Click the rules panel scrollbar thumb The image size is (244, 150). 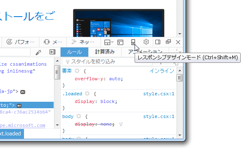(180, 78)
